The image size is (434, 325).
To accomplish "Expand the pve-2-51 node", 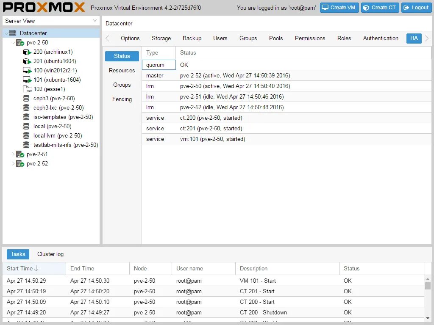I will click(13, 154).
